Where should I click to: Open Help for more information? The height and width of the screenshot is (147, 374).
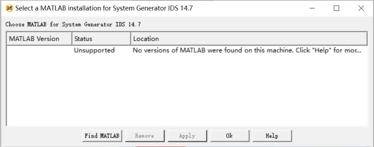pyautogui.click(x=272, y=136)
